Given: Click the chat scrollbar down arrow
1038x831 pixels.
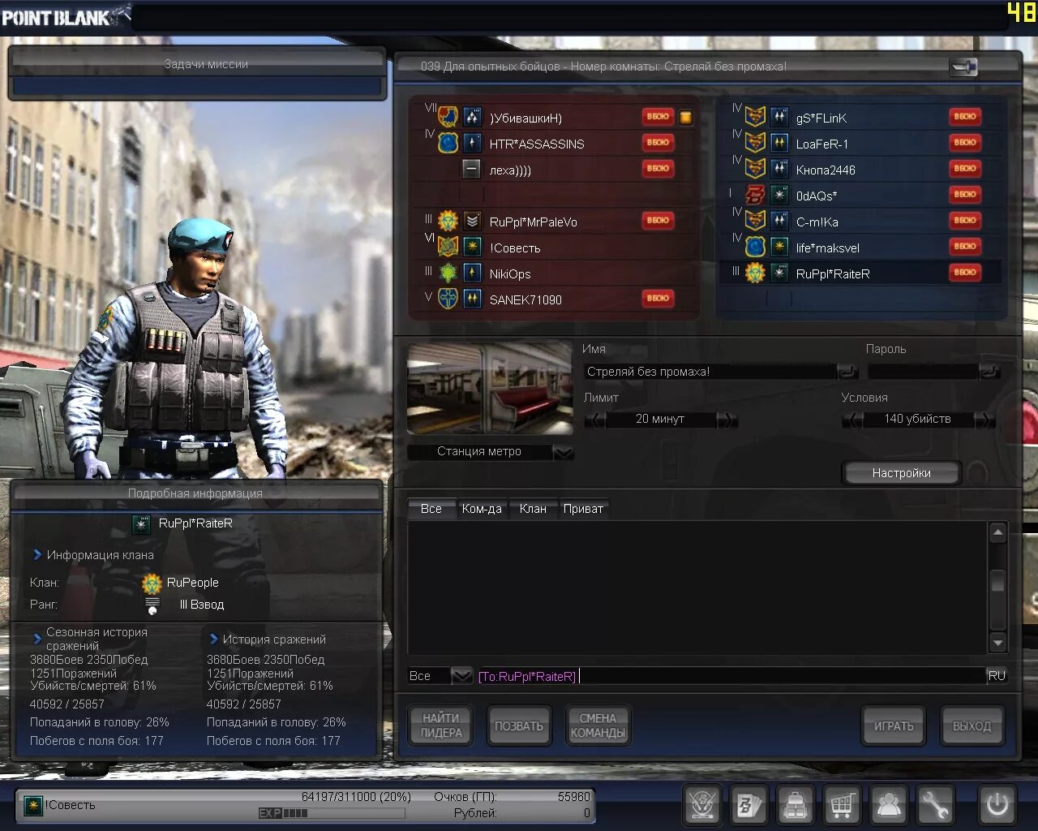Looking at the screenshot, I should pyautogui.click(x=998, y=643).
